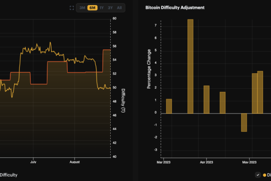Click the Difficulty (T) axis title
This screenshot has width=271, height=181.
123,100
